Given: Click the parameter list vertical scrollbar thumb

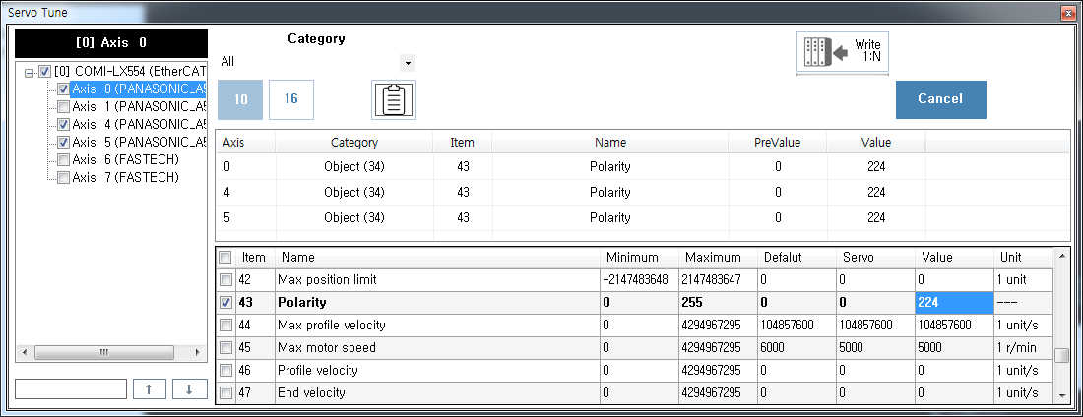Looking at the screenshot, I should [x=1060, y=355].
